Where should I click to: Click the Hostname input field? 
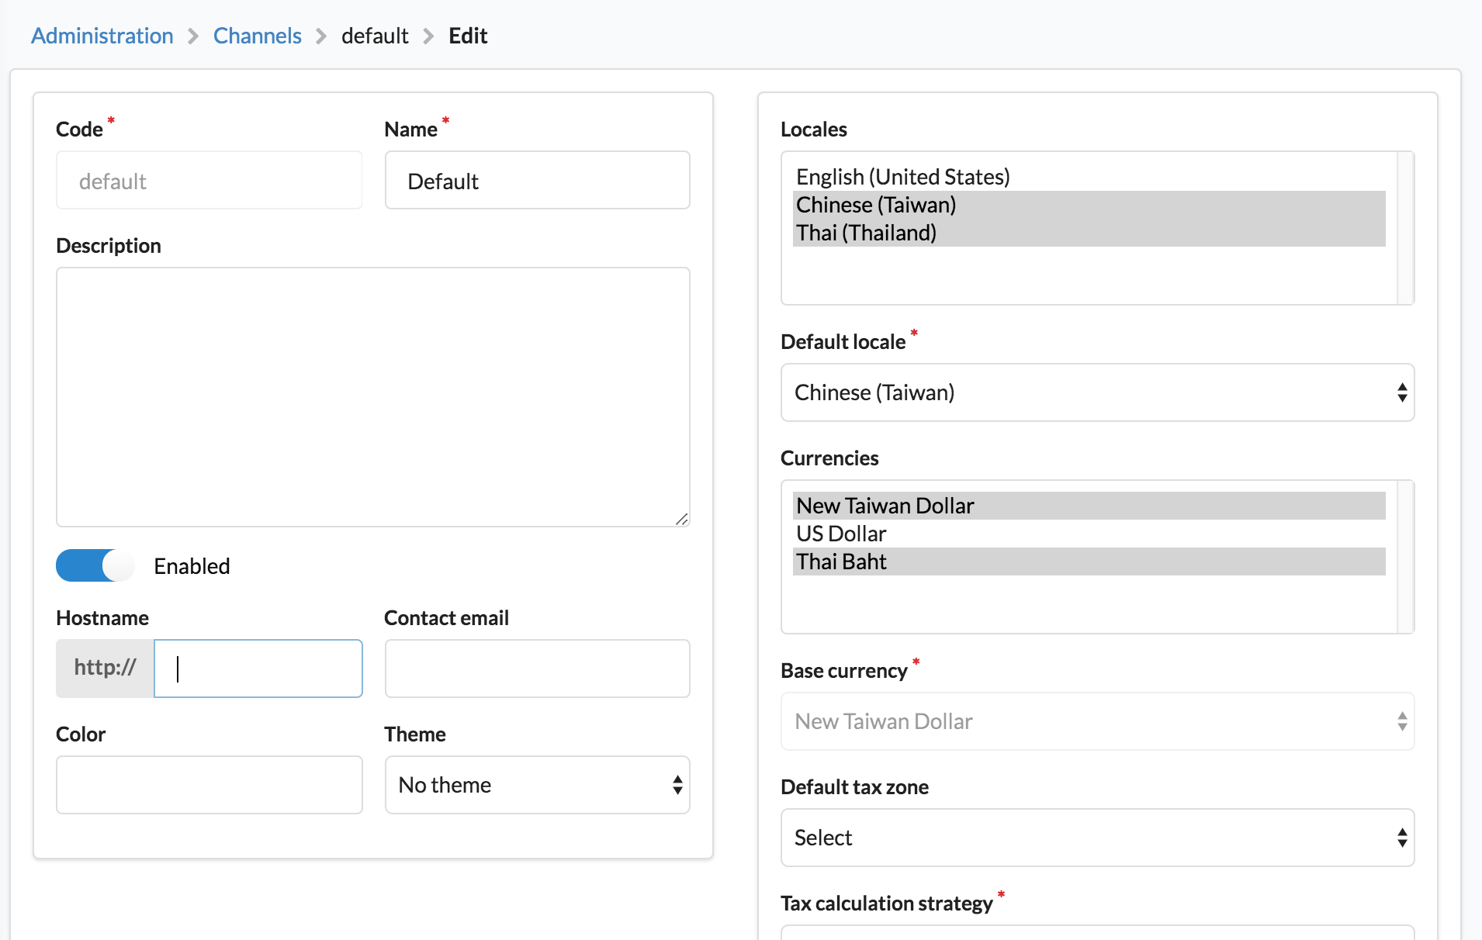click(258, 669)
